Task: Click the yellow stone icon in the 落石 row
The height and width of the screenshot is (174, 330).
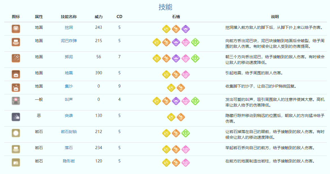Action: click(166, 149)
